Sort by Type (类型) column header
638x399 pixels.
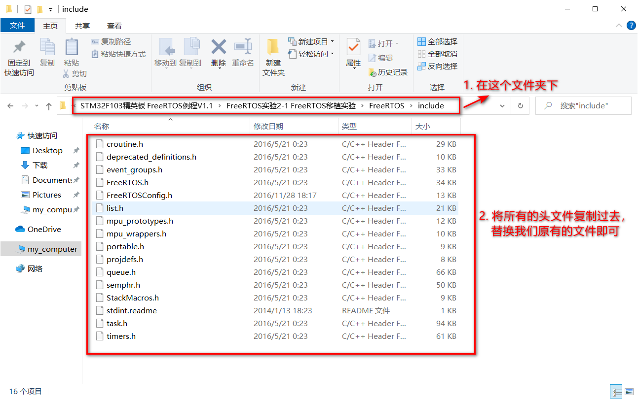click(375, 127)
